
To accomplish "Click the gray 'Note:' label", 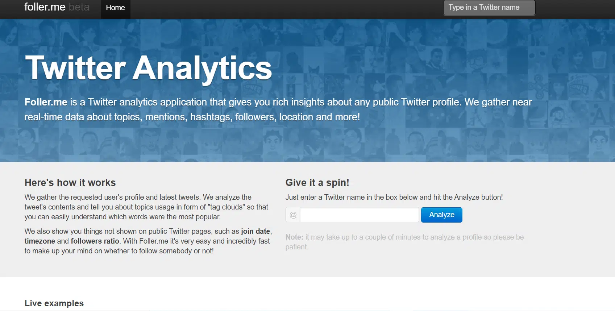I will 294,237.
